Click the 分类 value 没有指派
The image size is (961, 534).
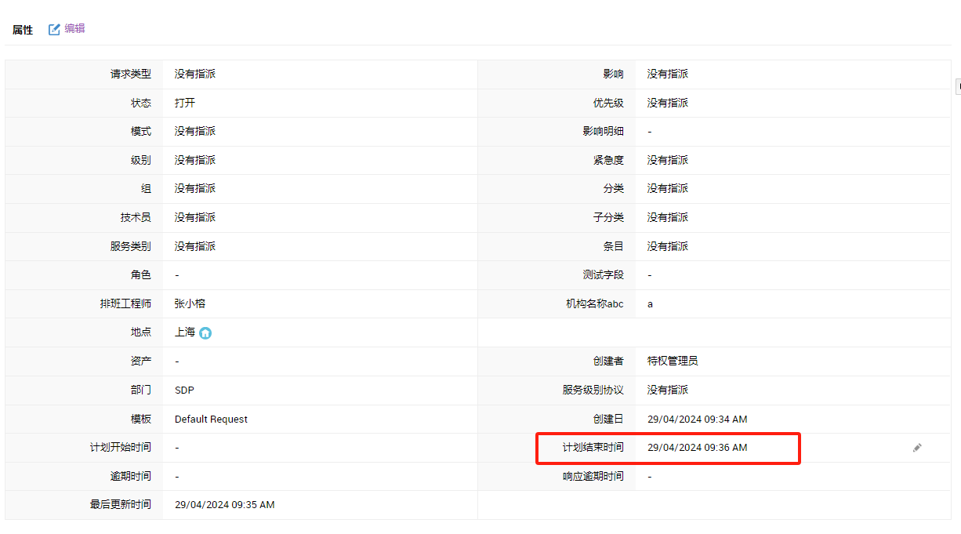point(667,188)
